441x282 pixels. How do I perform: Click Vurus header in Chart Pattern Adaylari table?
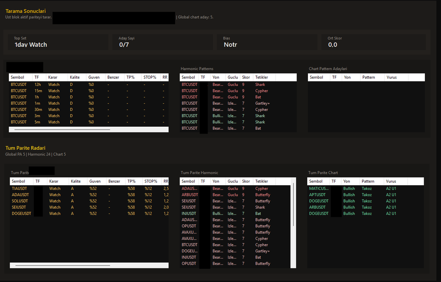pyautogui.click(x=396, y=77)
